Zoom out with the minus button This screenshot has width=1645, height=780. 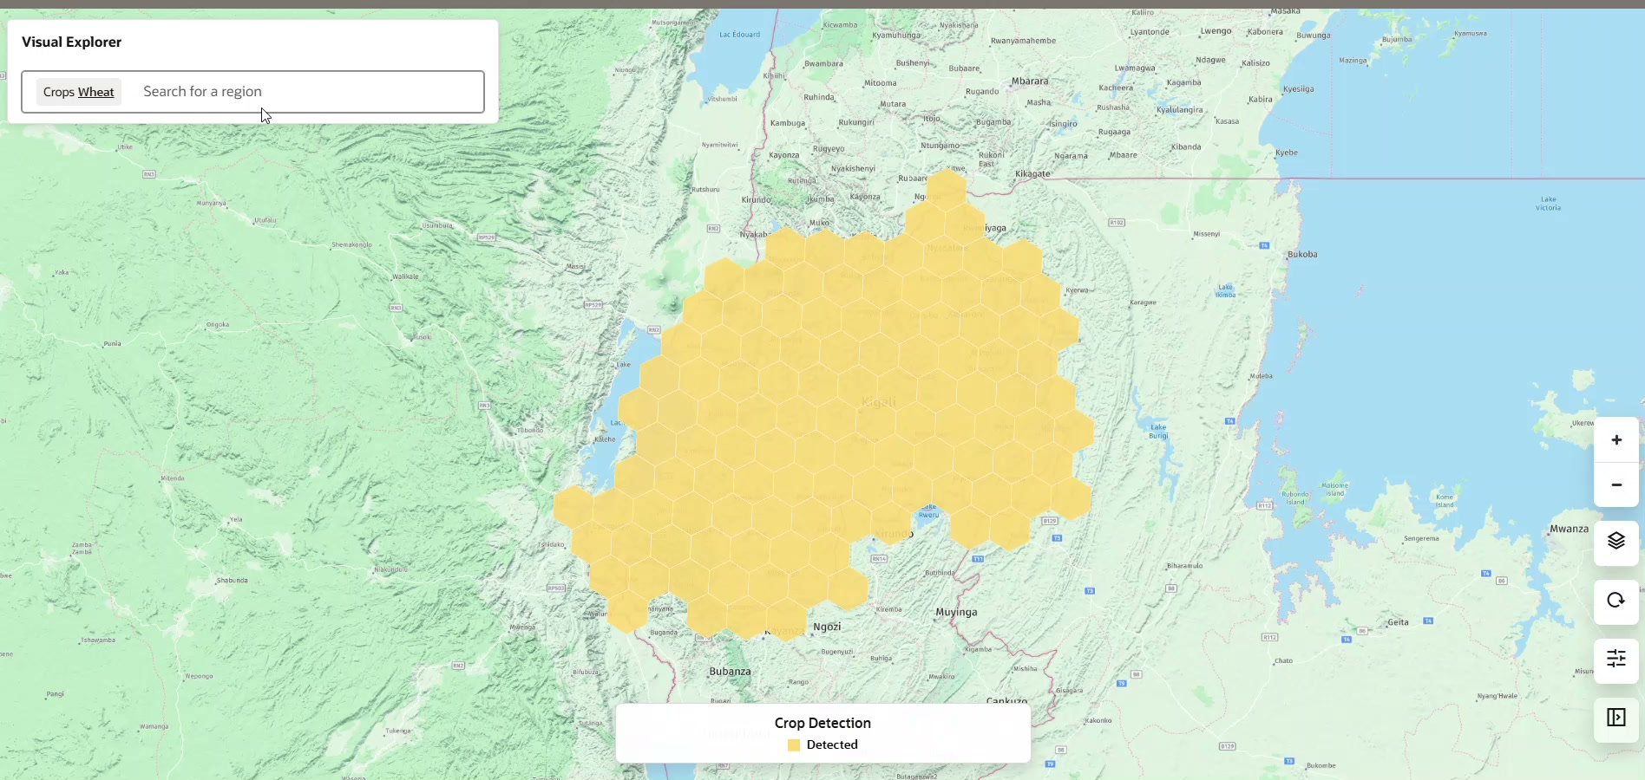tap(1616, 485)
